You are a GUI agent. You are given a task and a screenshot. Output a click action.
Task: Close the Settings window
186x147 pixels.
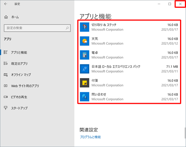pyautogui.click(x=180, y=4)
